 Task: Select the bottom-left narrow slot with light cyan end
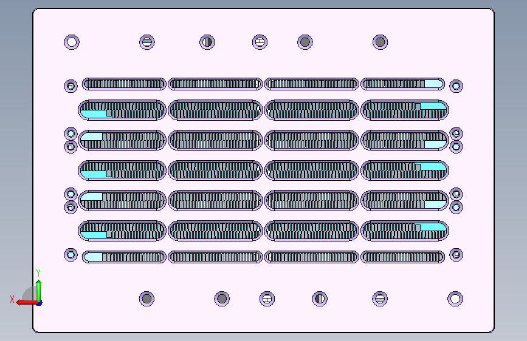pyautogui.click(x=124, y=257)
